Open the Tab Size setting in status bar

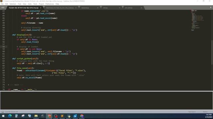(192, 112)
